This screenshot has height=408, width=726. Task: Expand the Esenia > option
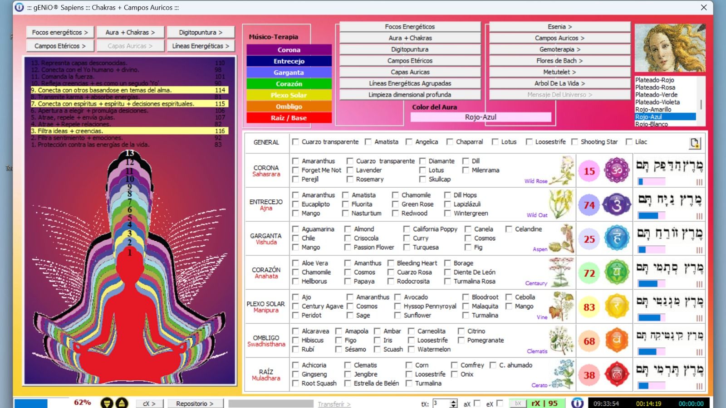pyautogui.click(x=560, y=27)
